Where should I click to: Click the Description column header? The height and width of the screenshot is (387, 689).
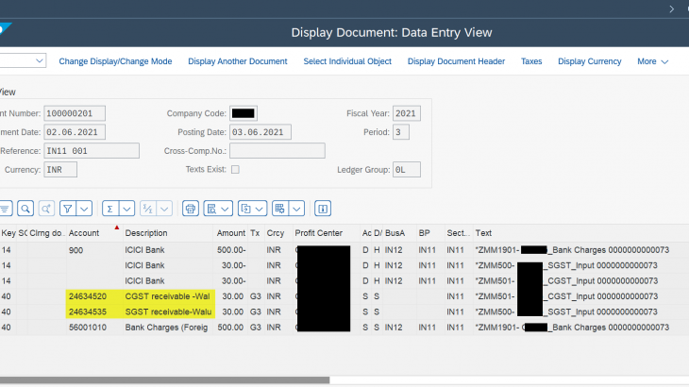click(168, 233)
